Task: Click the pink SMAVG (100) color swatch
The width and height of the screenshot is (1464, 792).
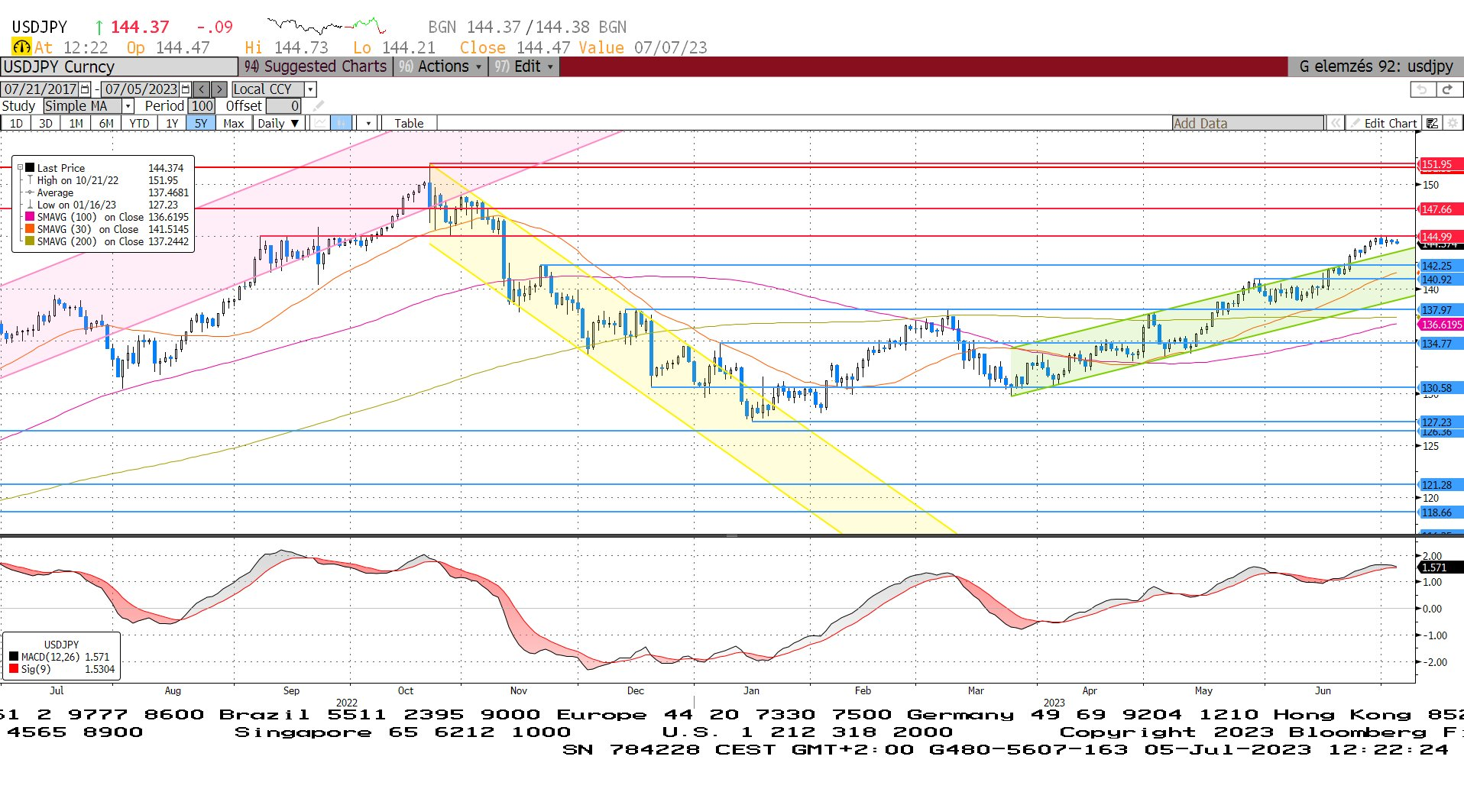Action: click(x=30, y=217)
